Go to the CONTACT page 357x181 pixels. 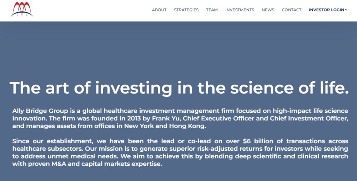[291, 10]
